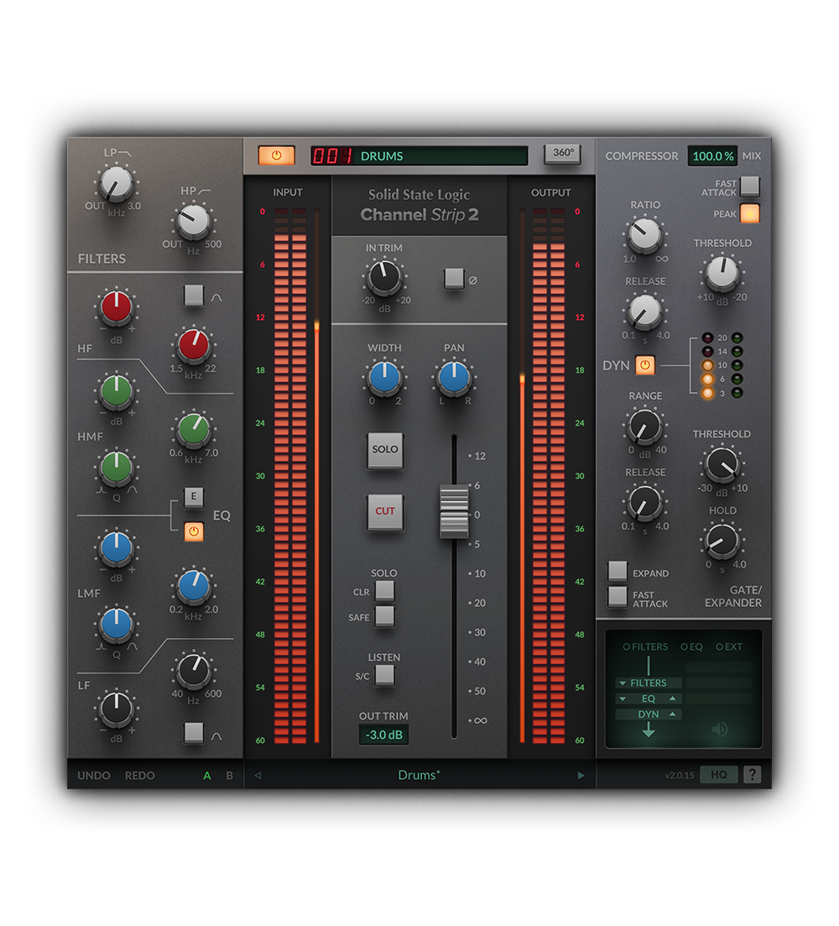The height and width of the screenshot is (926, 839).
Task: Select the EXT sidechain source
Action: coord(720,646)
